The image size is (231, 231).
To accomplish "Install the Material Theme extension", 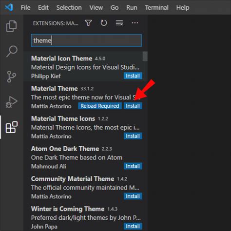I will pyautogui.click(x=133, y=106).
